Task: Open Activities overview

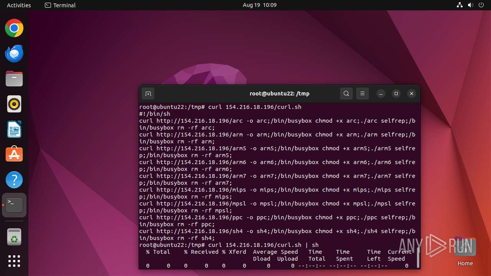Action: (x=19, y=5)
